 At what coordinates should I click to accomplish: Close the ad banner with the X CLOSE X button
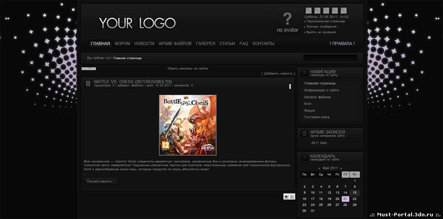coord(89,69)
